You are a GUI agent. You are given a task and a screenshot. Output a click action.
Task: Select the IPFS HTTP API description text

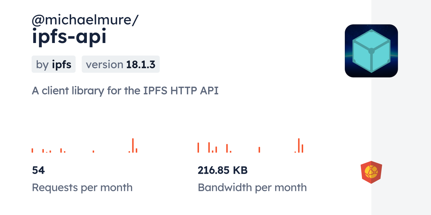(125, 91)
